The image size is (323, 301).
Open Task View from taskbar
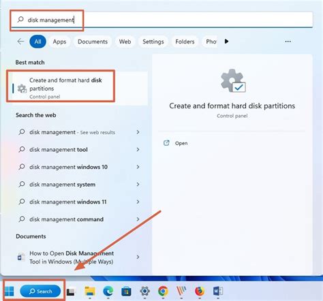(71, 291)
